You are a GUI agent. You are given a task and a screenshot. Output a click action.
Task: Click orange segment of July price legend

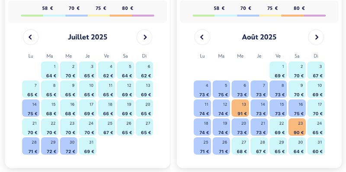(121, 16)
